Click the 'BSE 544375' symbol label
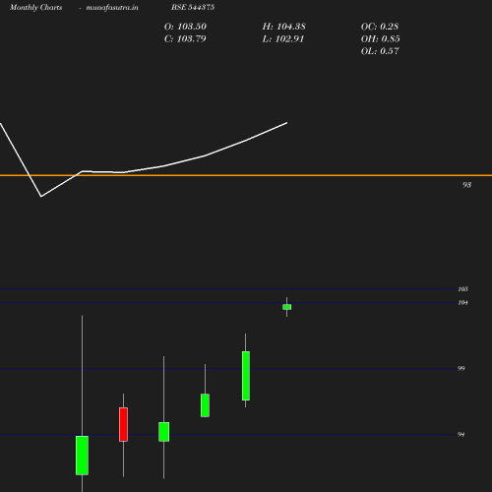Screen dimensions: 492x492 pos(193,7)
